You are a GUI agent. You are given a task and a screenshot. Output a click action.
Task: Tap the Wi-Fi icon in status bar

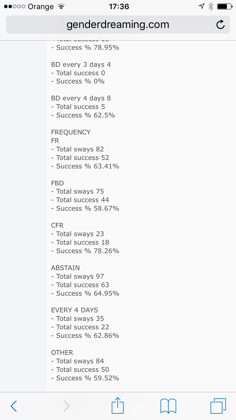click(x=62, y=6)
